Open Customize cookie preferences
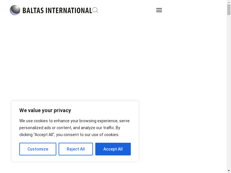 coord(38,149)
